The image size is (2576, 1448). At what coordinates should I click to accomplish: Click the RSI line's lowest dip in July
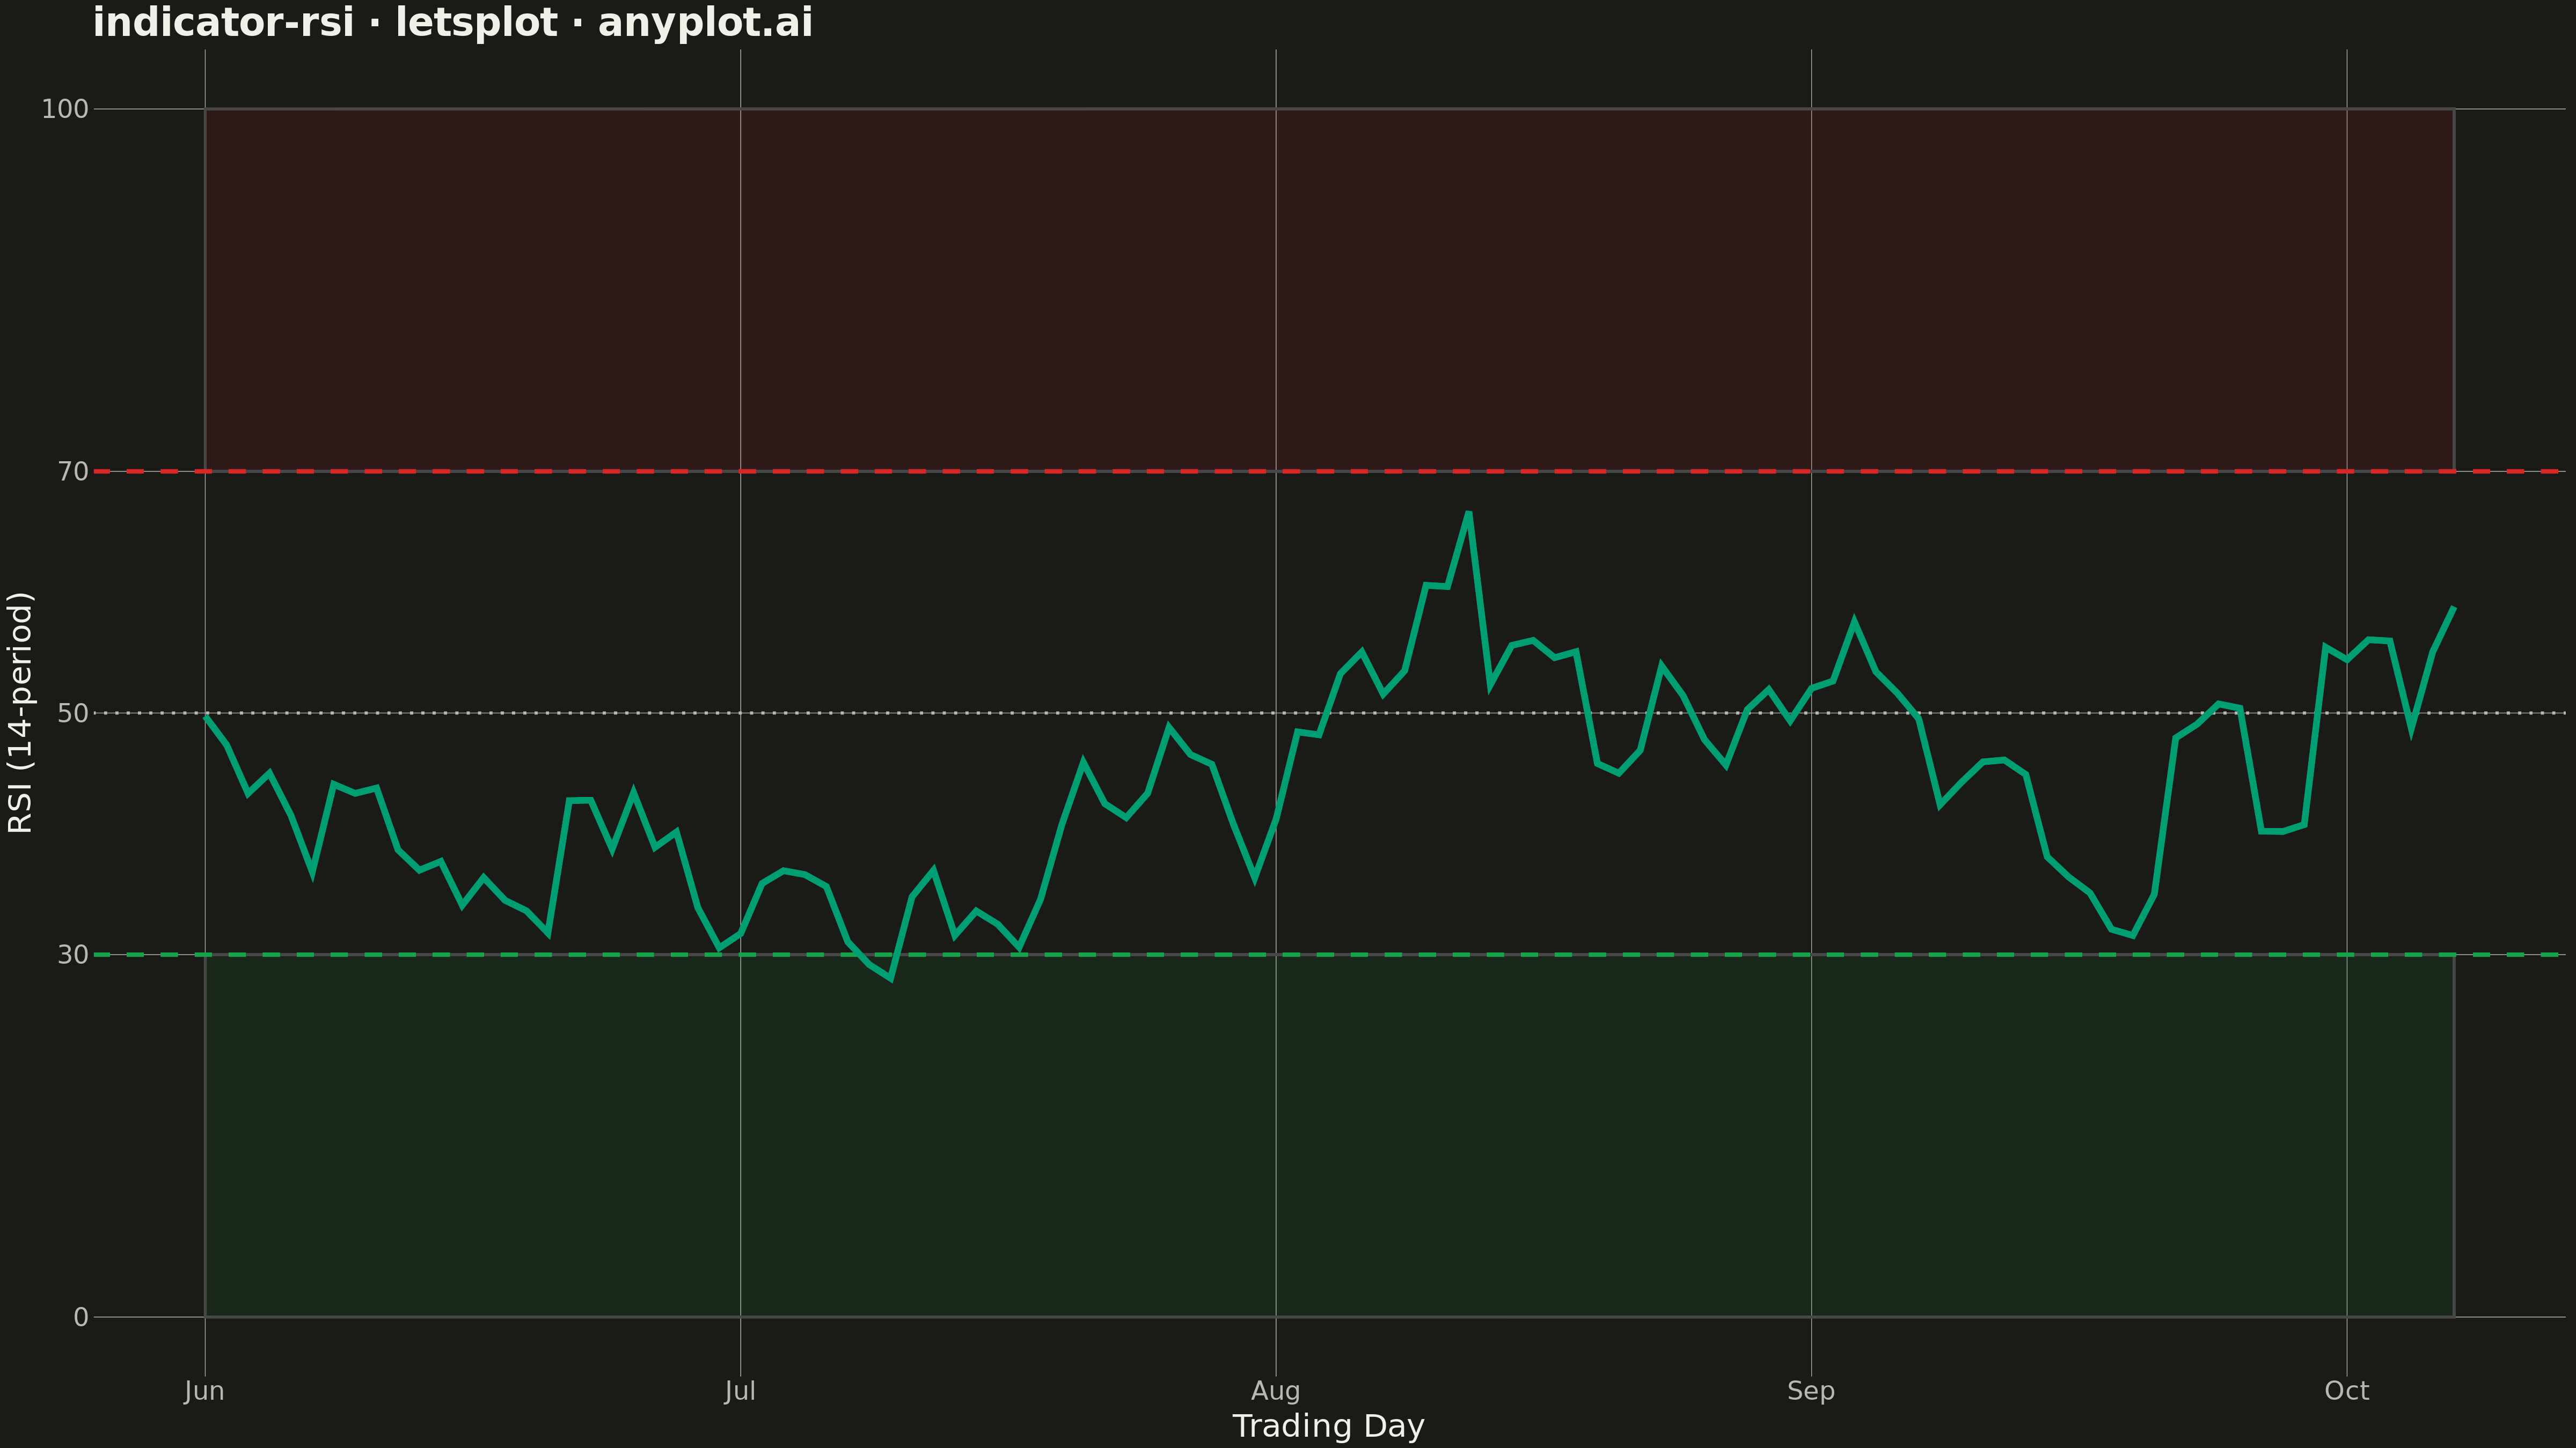tap(890, 977)
